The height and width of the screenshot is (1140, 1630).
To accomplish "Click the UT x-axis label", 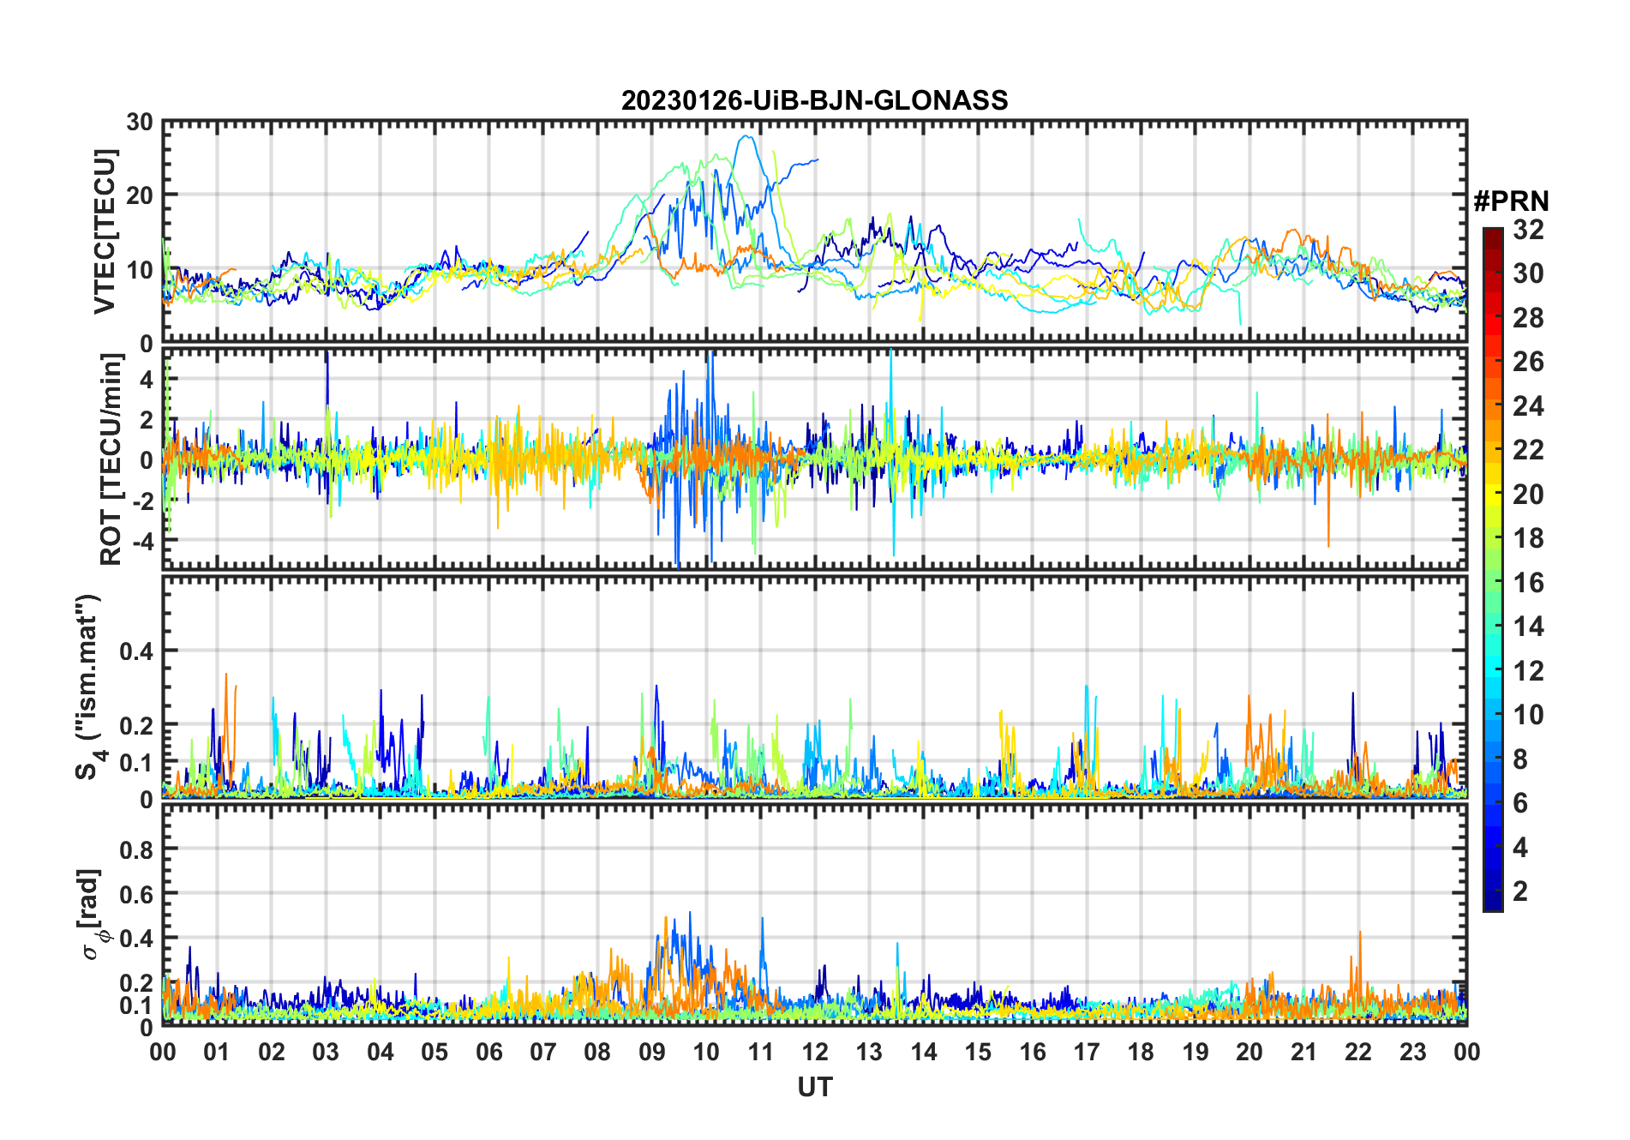I will pos(814,1087).
